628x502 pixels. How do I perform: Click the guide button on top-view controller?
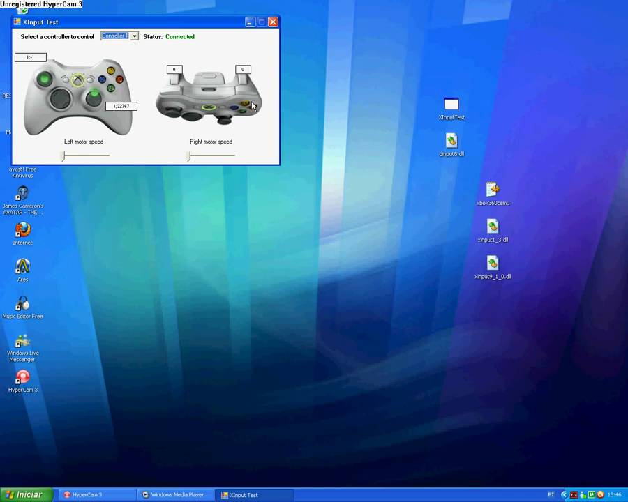point(208,107)
